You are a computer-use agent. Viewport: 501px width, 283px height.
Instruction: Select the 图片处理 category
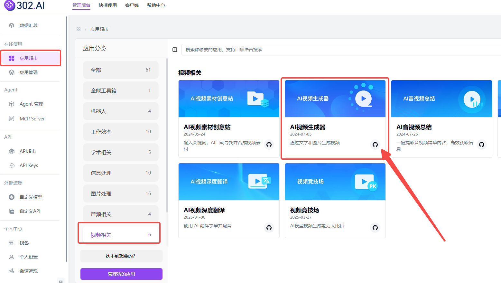pyautogui.click(x=121, y=193)
